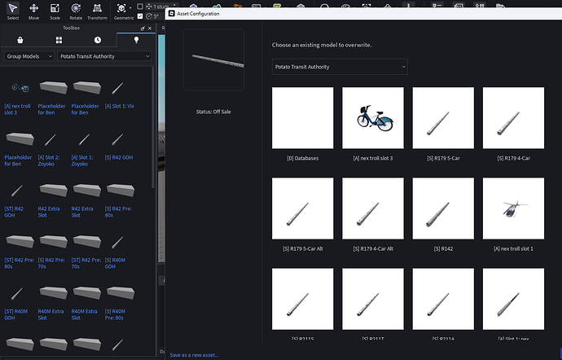
Task: Click the 5° rotation increment field
Action: coord(153,16)
